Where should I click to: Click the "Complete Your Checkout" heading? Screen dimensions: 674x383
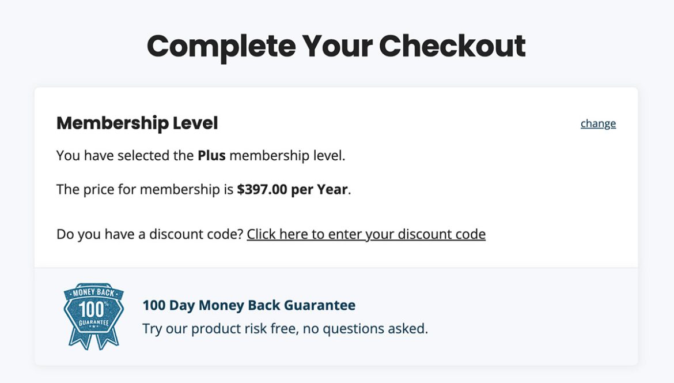(337, 46)
